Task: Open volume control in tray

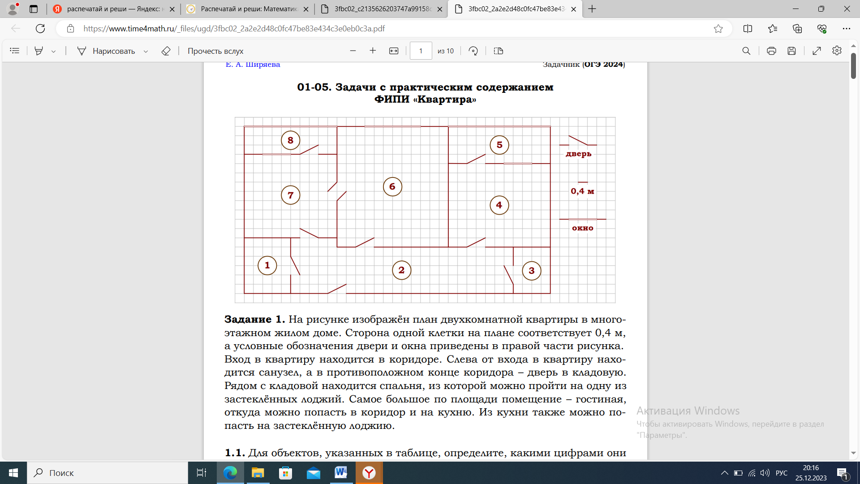Action: [x=765, y=473]
